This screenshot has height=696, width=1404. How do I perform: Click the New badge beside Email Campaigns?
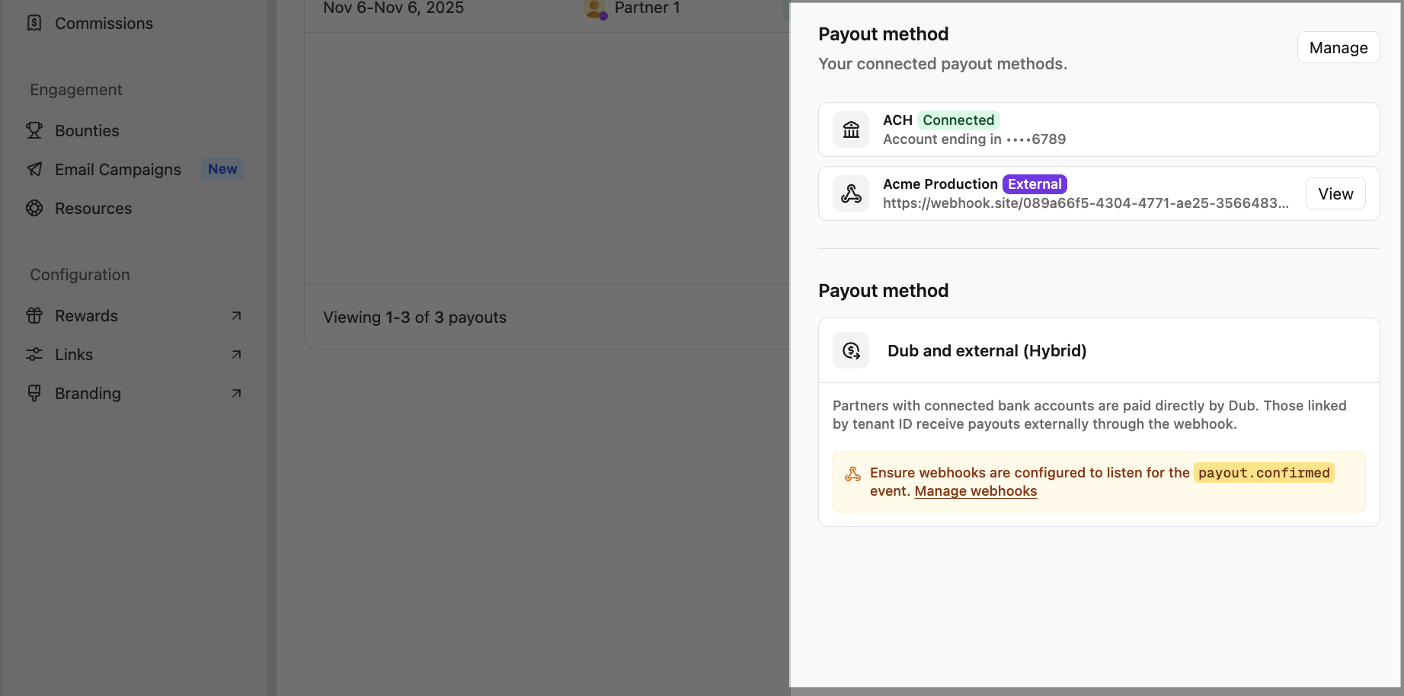(x=222, y=168)
